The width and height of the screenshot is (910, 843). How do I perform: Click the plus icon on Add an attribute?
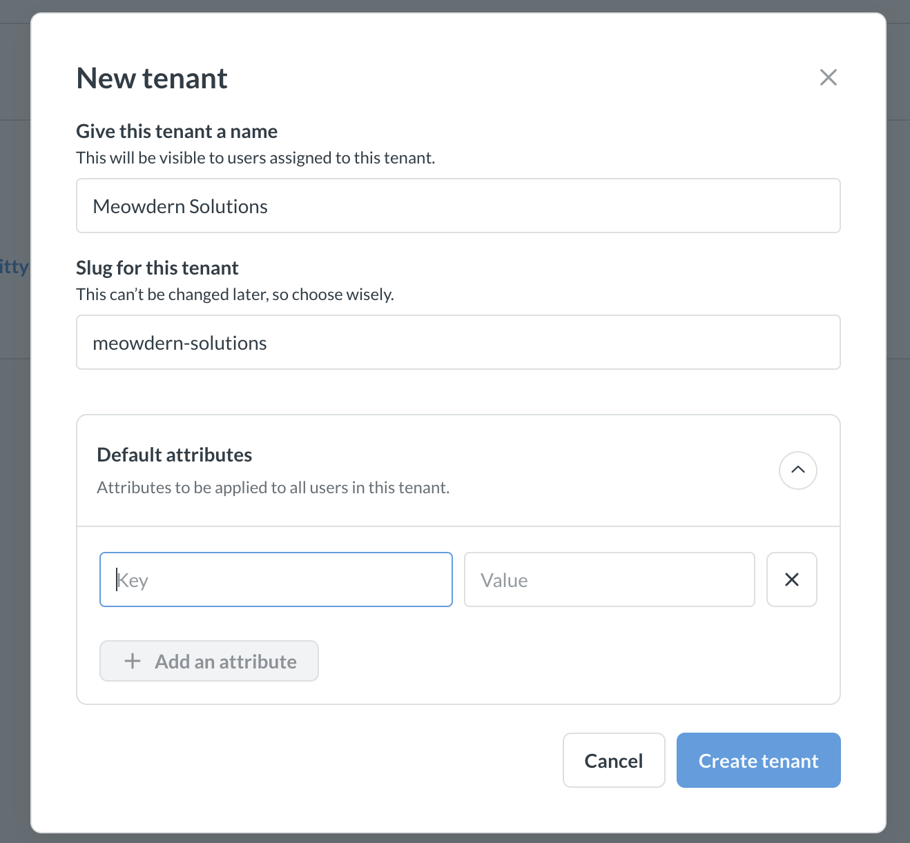point(131,661)
